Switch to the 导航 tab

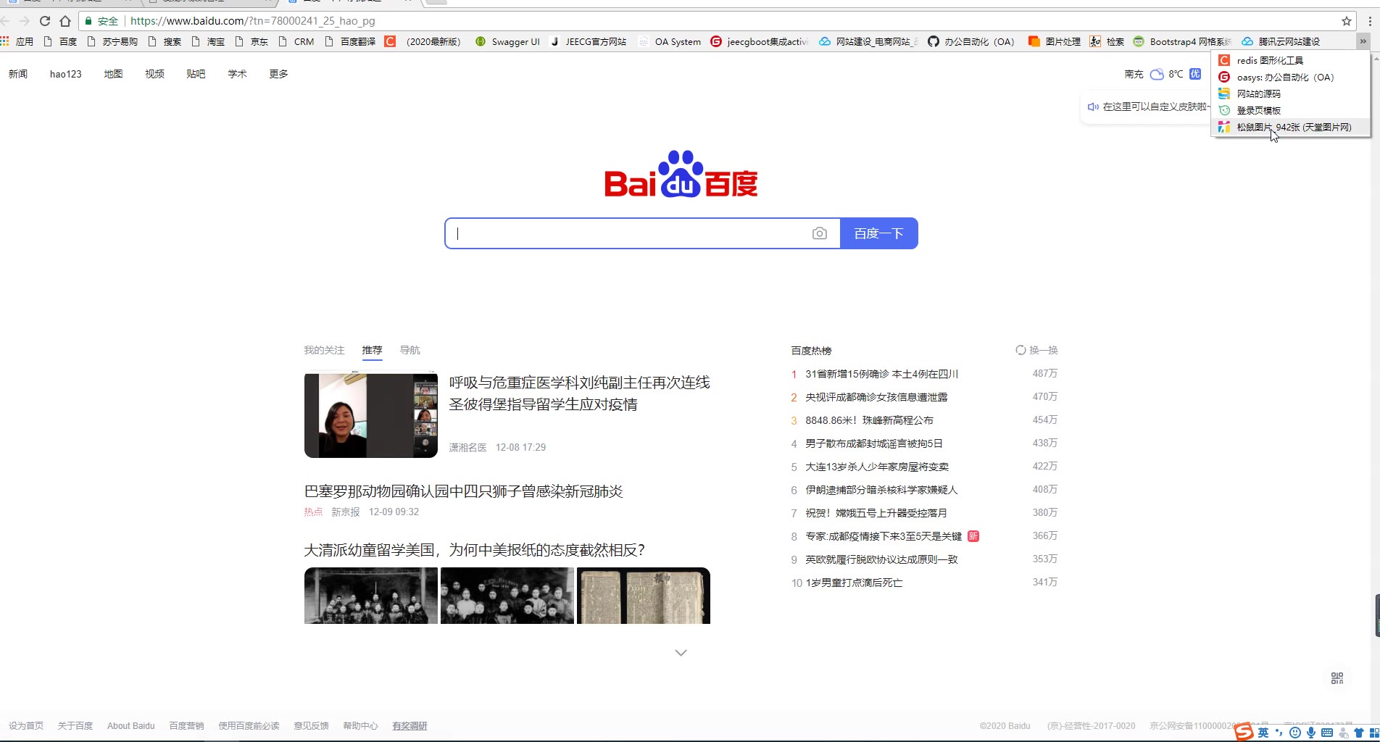[410, 350]
